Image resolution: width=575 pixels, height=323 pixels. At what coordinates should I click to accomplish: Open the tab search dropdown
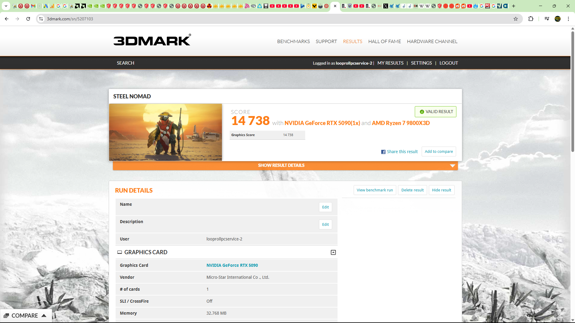click(x=6, y=6)
